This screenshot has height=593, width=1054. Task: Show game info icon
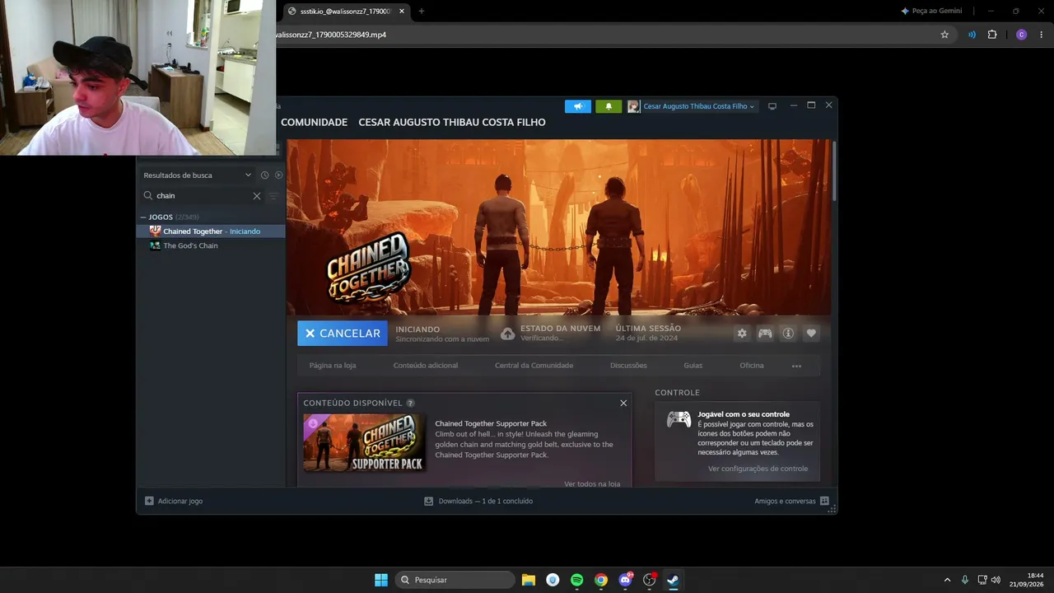click(788, 334)
